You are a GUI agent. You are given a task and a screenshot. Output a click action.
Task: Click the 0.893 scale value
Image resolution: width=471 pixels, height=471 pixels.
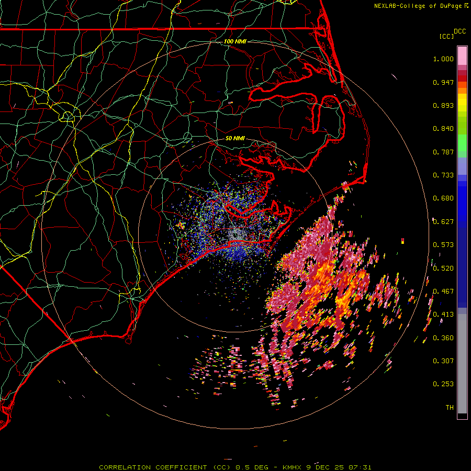point(443,105)
